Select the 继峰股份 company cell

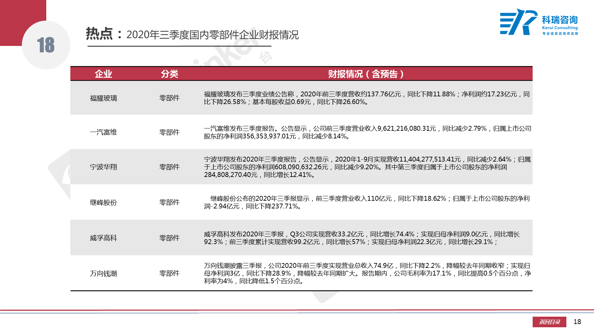point(103,202)
